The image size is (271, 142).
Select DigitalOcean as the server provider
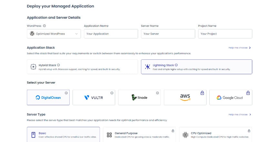click(x=48, y=97)
